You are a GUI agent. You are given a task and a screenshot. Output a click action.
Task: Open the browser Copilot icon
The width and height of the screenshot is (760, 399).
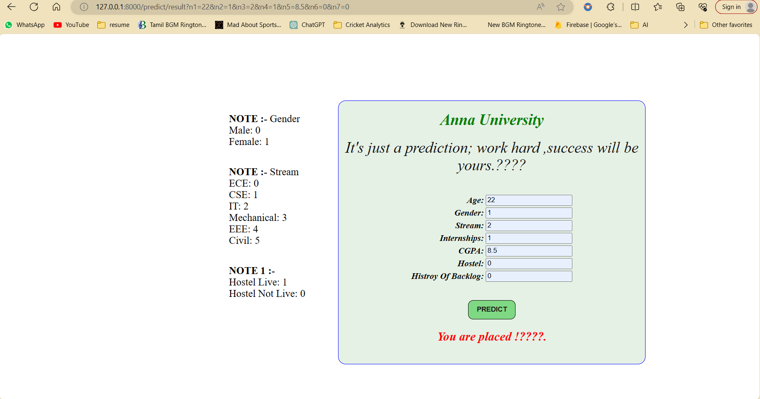(x=587, y=7)
